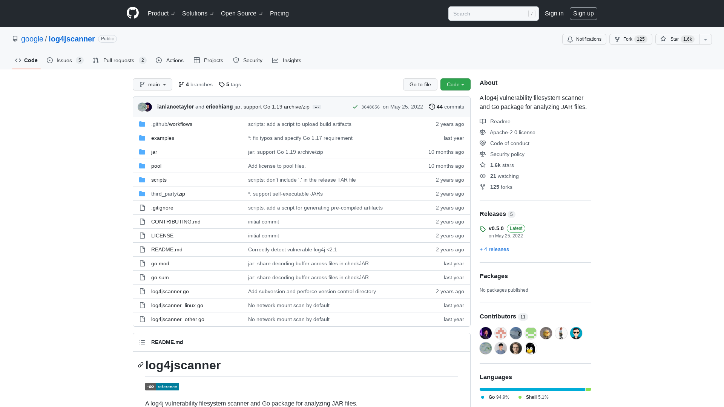Screen dimensions: 724x407
Task: Star the log4jscanner repository
Action: coord(677,39)
